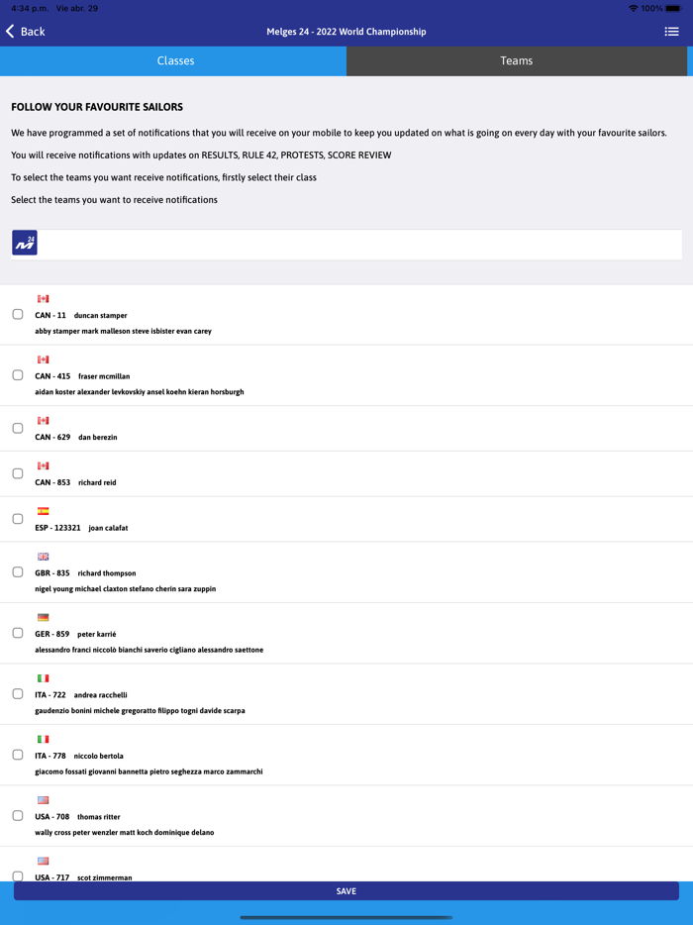
Task: Tick the ESP - 123321 joan calafat checkbox
Action: (x=18, y=519)
